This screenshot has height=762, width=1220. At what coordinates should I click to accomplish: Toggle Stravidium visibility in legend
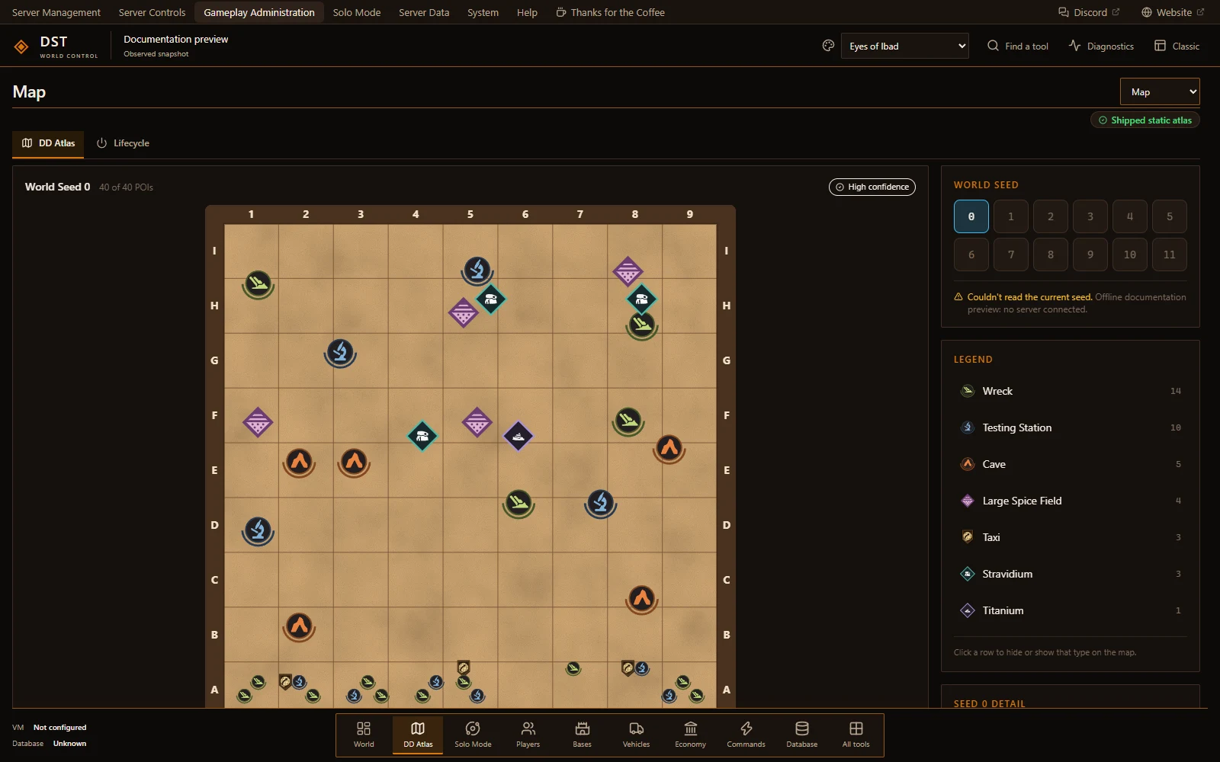1071,574
